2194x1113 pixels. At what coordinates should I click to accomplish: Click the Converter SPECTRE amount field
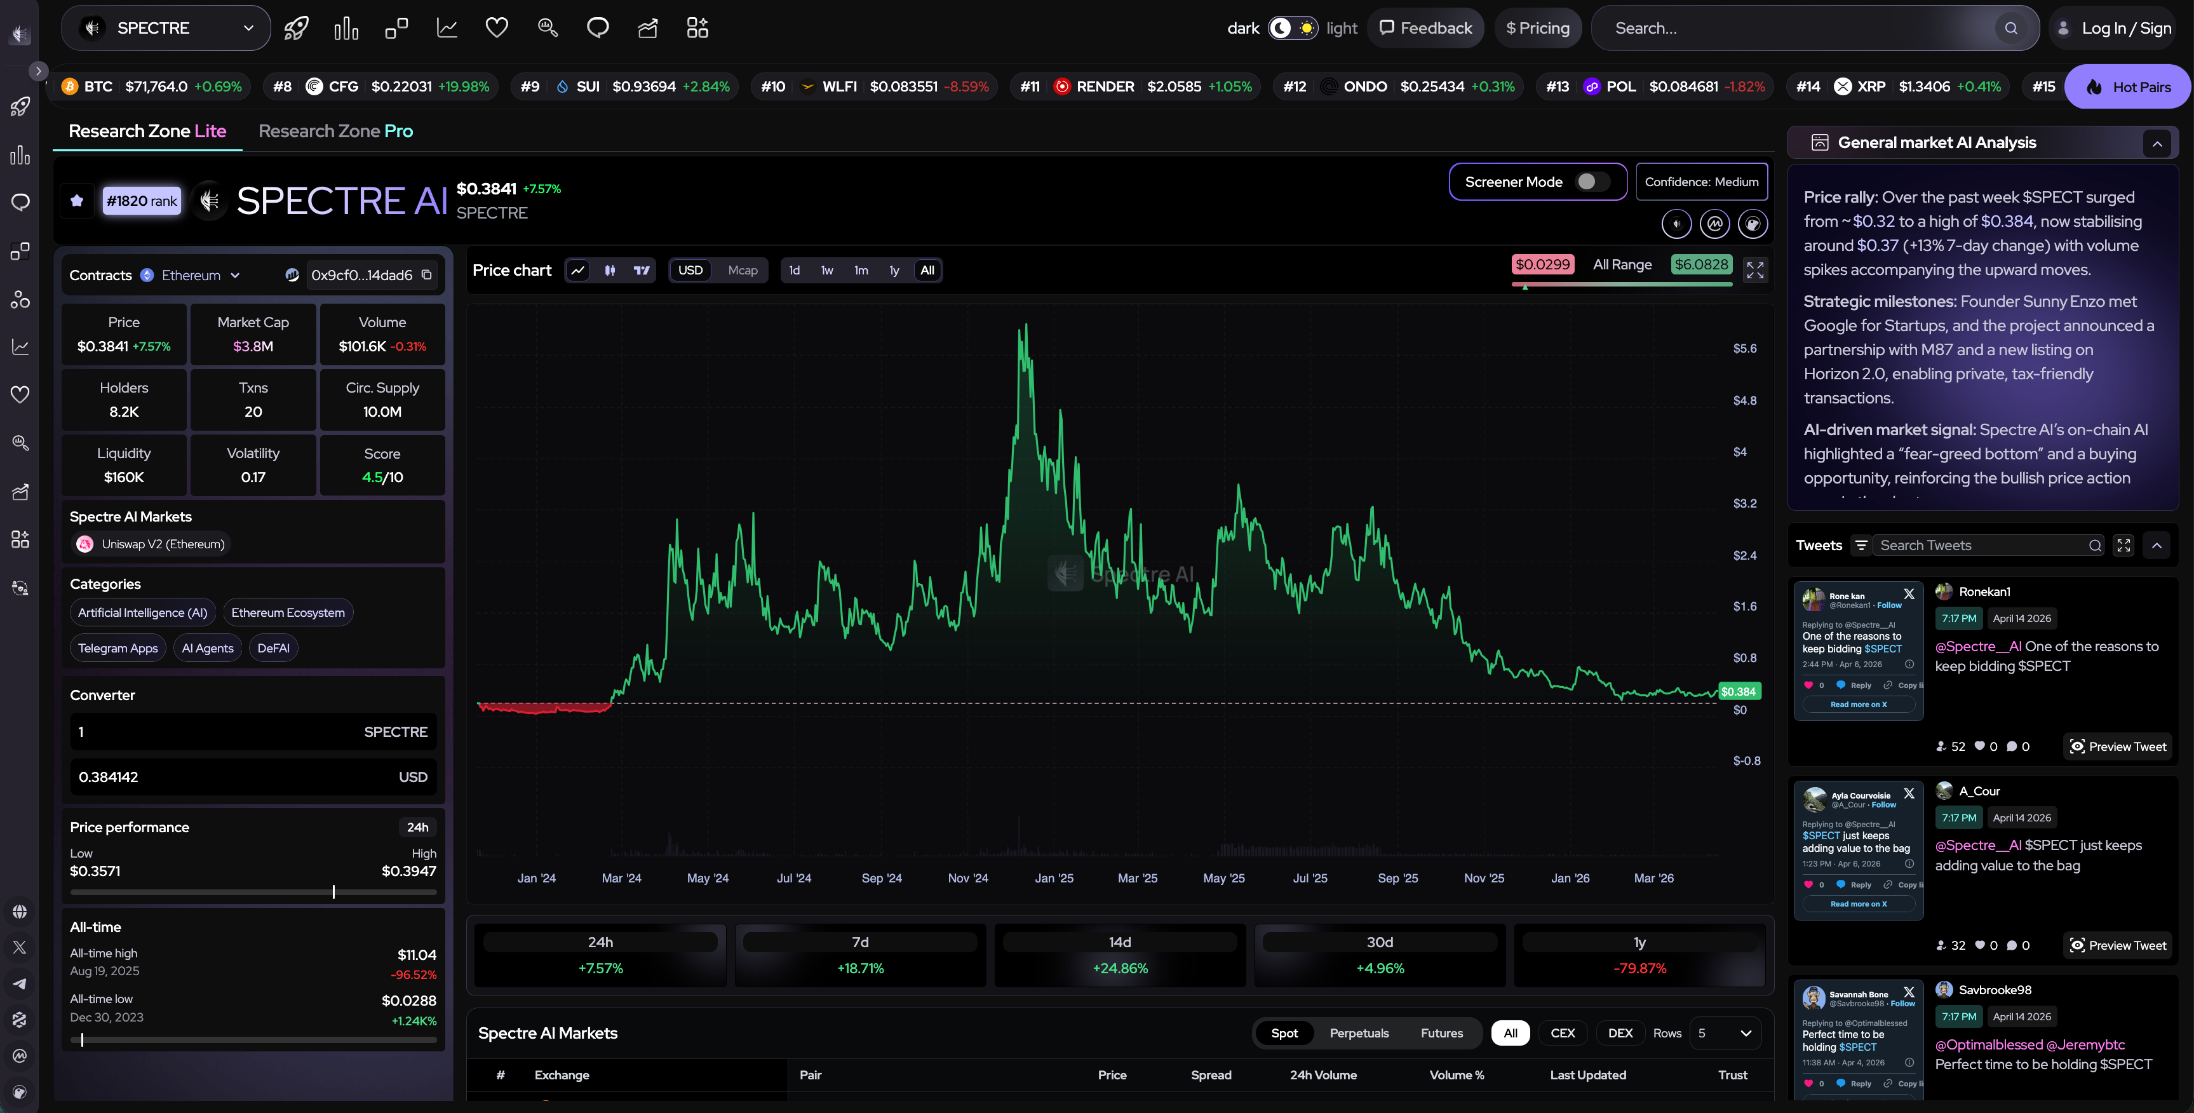click(x=253, y=731)
